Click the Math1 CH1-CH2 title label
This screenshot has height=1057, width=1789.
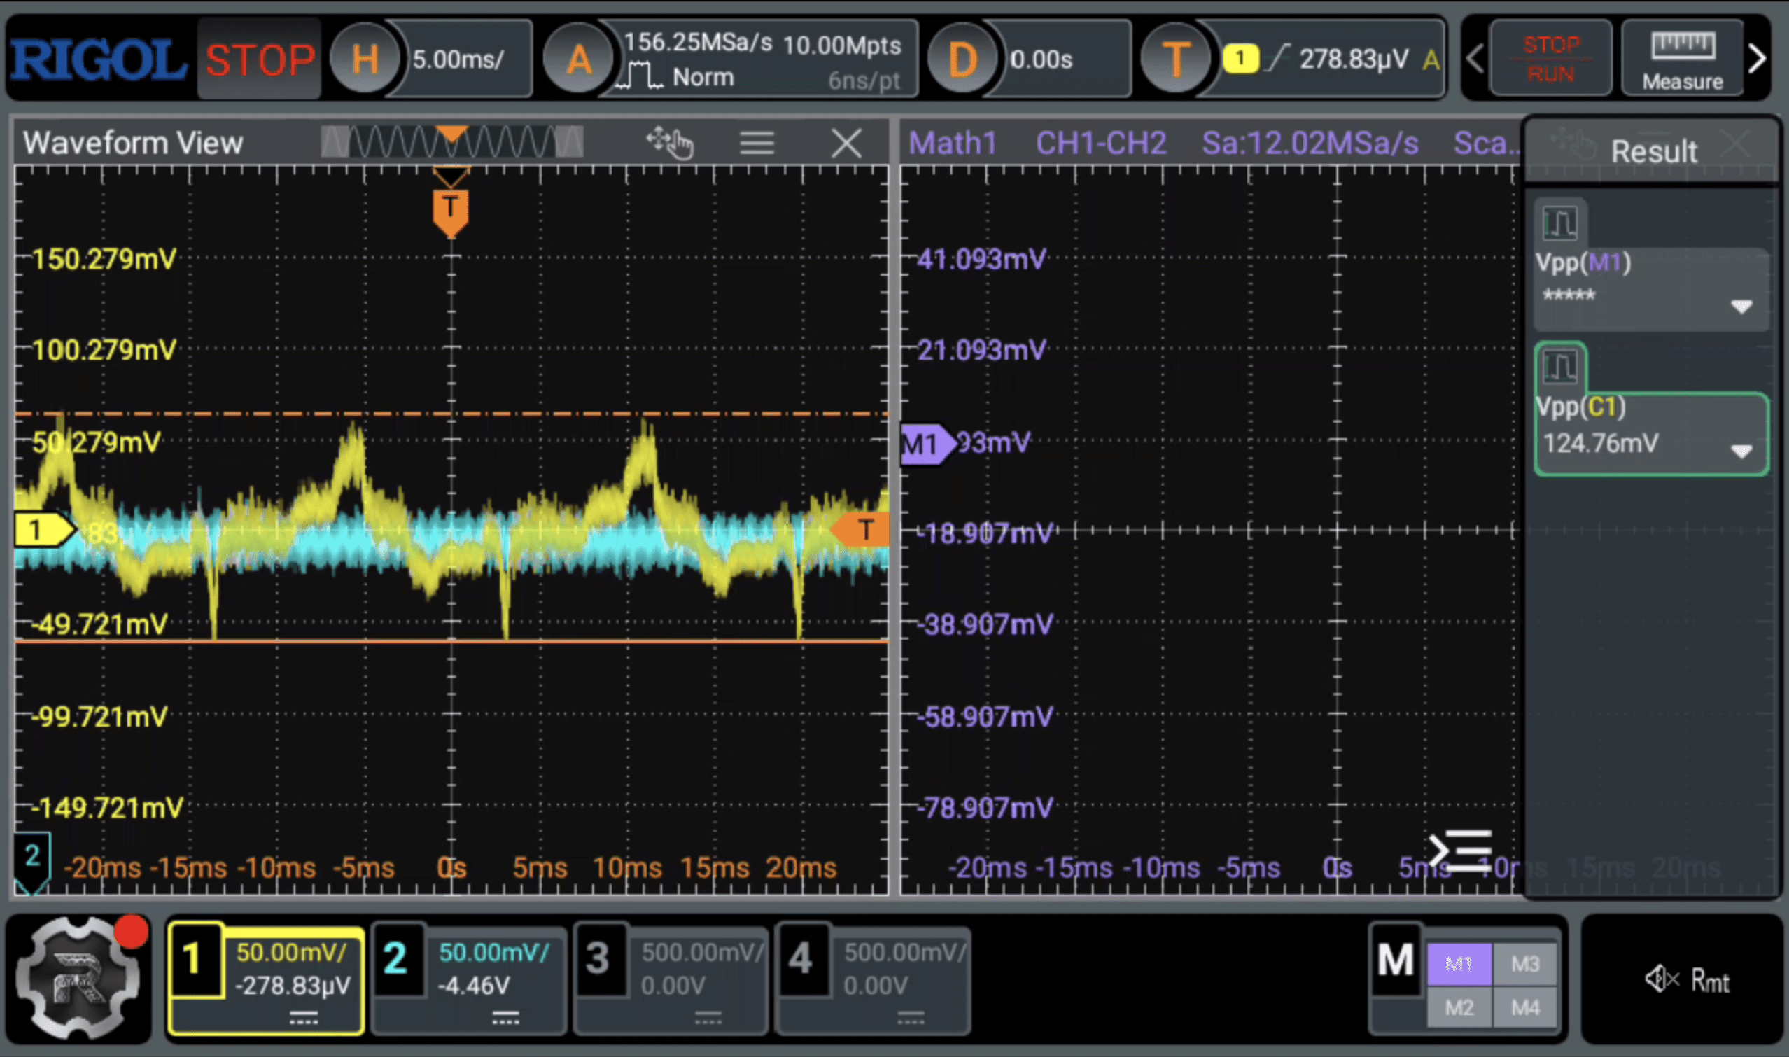pyautogui.click(x=1037, y=143)
